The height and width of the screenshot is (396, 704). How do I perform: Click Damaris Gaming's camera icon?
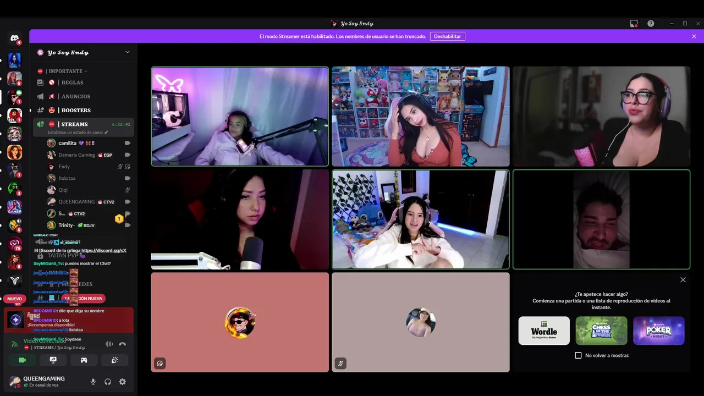[x=127, y=155]
